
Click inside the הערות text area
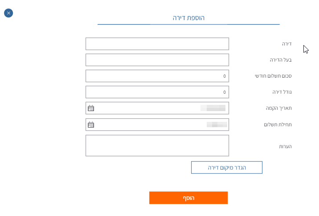(157, 145)
